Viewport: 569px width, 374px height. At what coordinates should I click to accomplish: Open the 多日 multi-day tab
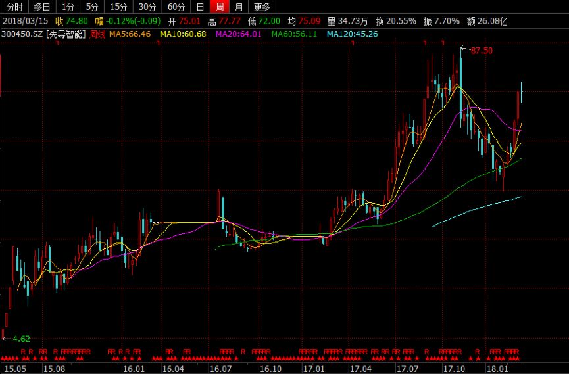click(42, 7)
